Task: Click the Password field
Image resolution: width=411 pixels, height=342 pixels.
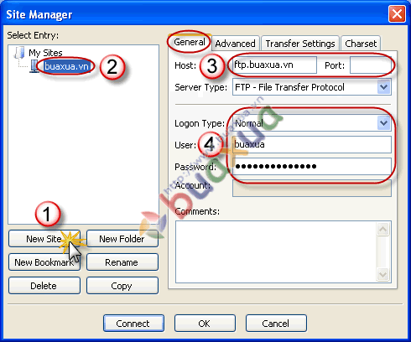Action: tap(312, 167)
